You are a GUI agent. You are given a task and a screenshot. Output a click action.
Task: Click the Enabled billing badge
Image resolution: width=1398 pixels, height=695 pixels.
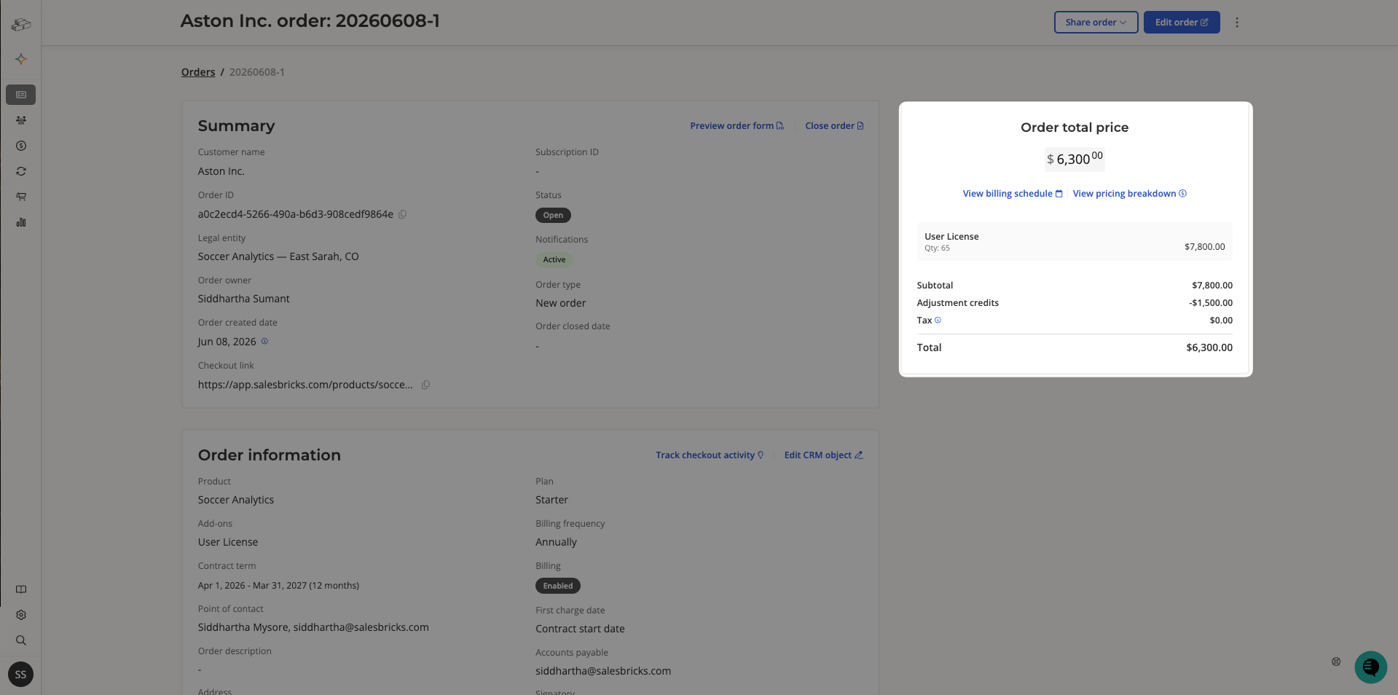(x=558, y=586)
